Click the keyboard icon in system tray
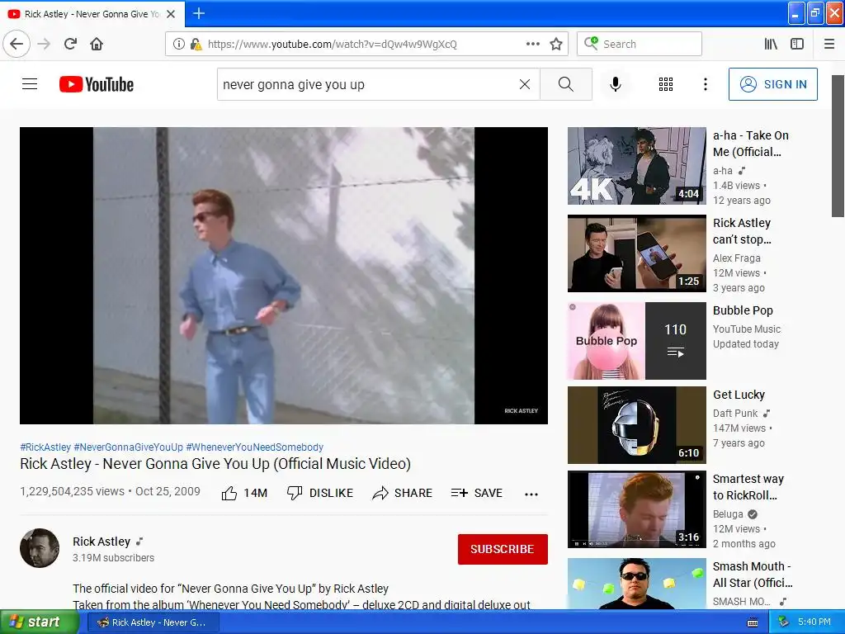Image resolution: width=845 pixels, height=634 pixels. [x=753, y=622]
